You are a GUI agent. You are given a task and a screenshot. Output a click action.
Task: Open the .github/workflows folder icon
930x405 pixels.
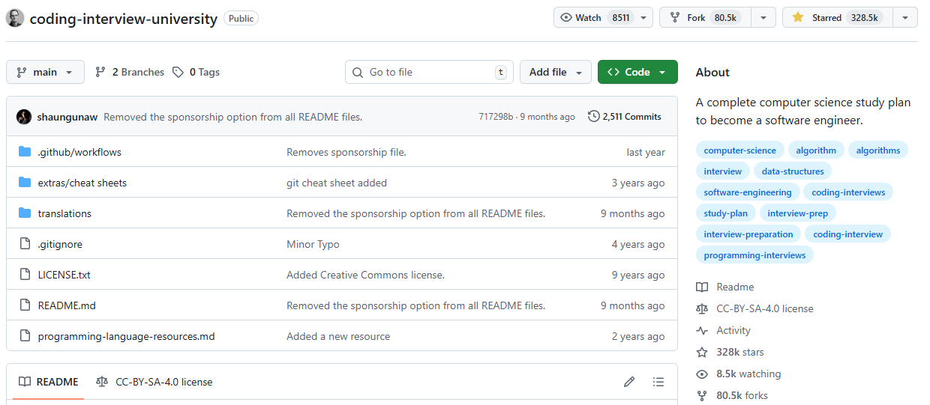point(25,152)
